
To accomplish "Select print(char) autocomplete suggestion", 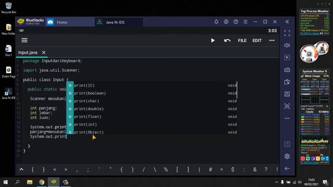I will [152, 101].
